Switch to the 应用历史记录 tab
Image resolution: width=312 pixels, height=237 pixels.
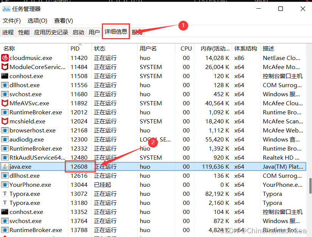[51, 32]
